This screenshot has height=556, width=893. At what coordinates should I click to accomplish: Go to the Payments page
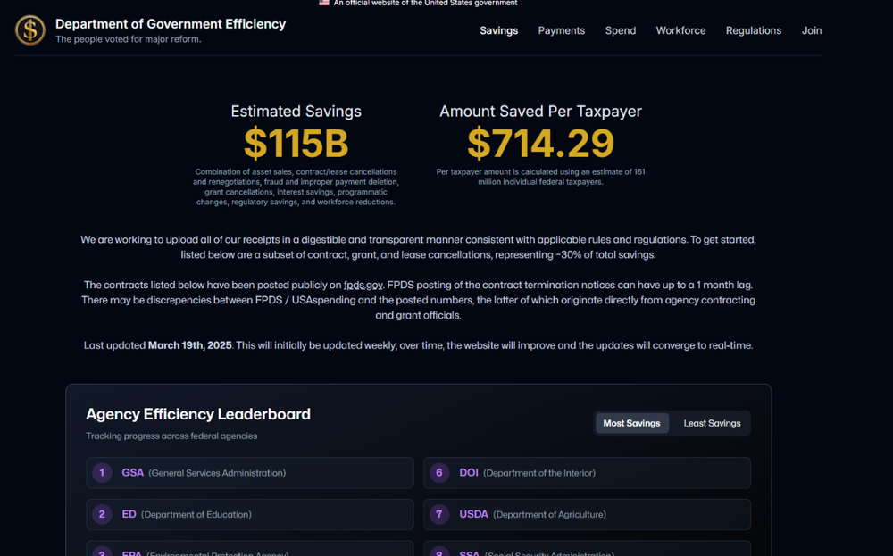(561, 30)
